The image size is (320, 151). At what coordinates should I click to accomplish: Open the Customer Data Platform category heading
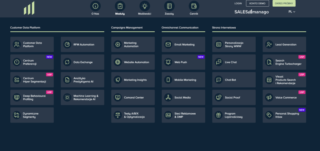pyautogui.click(x=25, y=28)
